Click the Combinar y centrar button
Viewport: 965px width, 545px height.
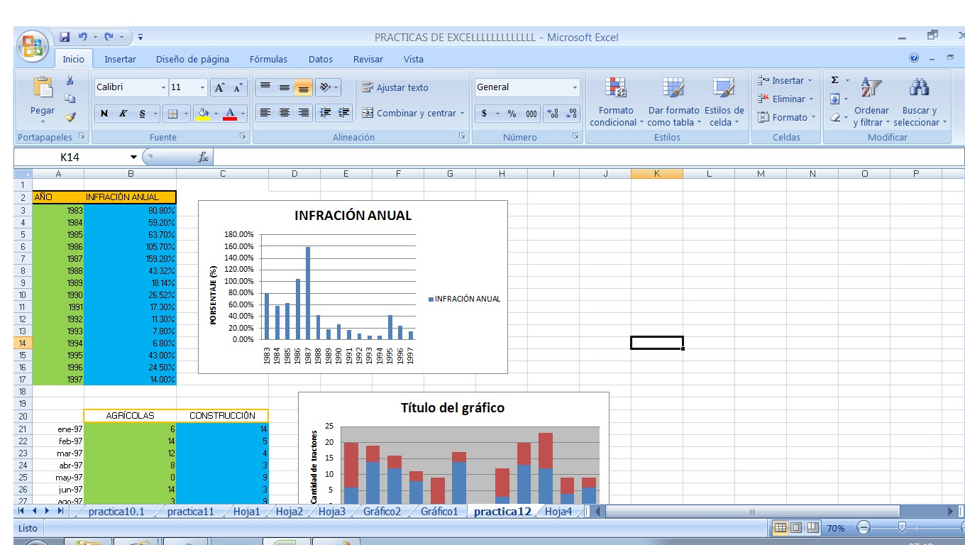409,114
